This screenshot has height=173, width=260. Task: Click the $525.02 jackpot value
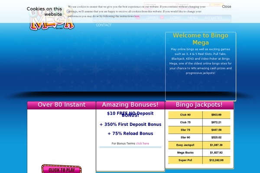[216, 138]
